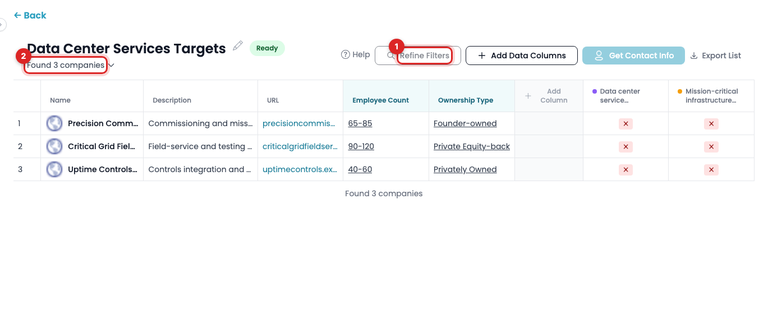The height and width of the screenshot is (314, 768).
Task: Go back using the Back link
Action: [x=30, y=15]
